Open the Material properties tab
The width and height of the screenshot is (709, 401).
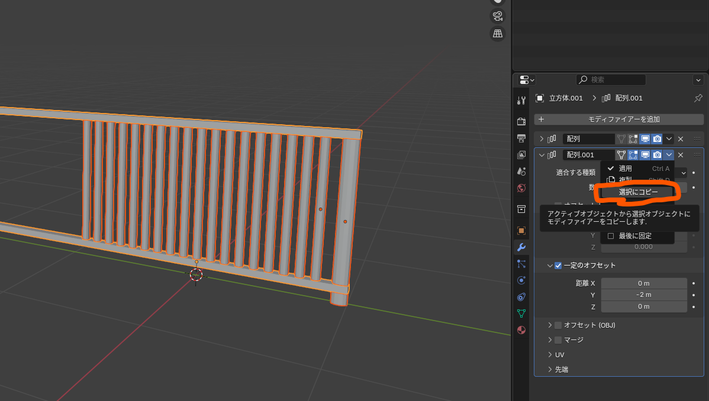pyautogui.click(x=521, y=330)
